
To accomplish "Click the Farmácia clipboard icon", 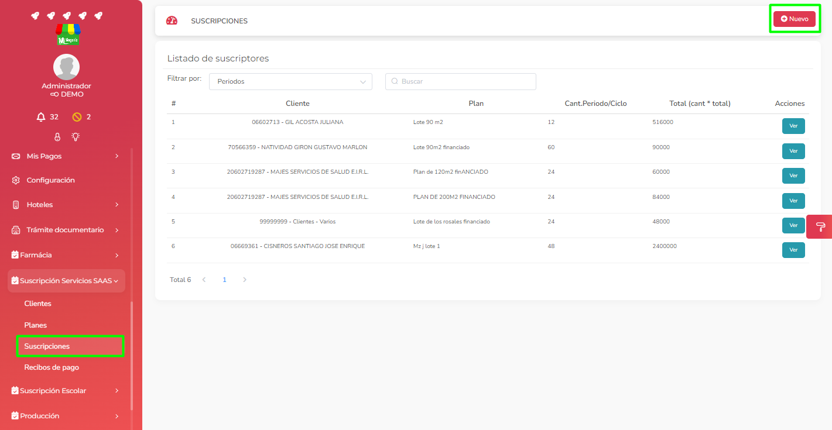I will click(x=15, y=255).
